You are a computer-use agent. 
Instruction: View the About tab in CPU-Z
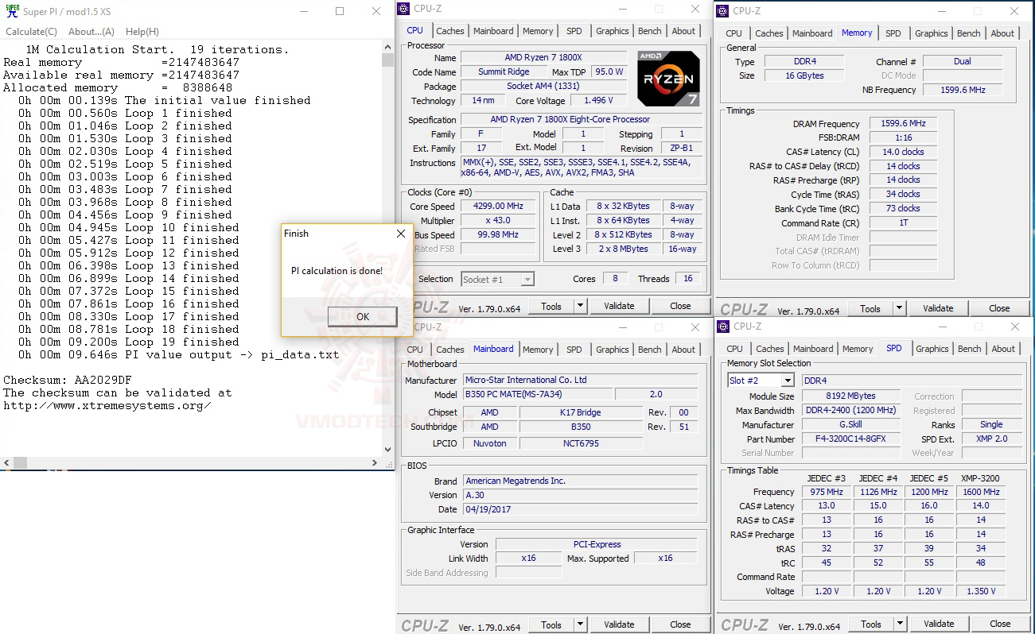(683, 30)
